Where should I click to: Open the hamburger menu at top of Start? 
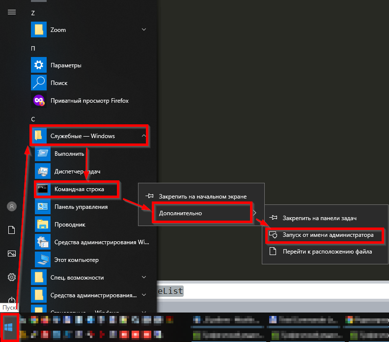[x=12, y=12]
